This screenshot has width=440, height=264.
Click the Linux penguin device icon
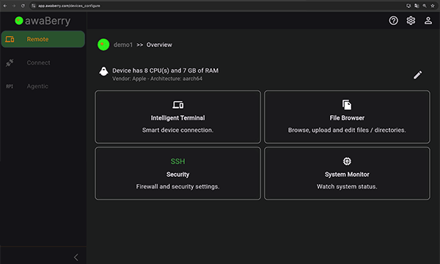point(103,71)
